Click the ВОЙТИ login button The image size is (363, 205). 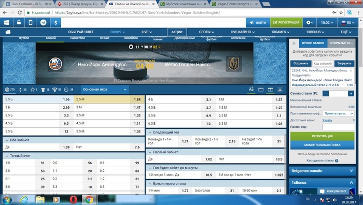(258, 23)
